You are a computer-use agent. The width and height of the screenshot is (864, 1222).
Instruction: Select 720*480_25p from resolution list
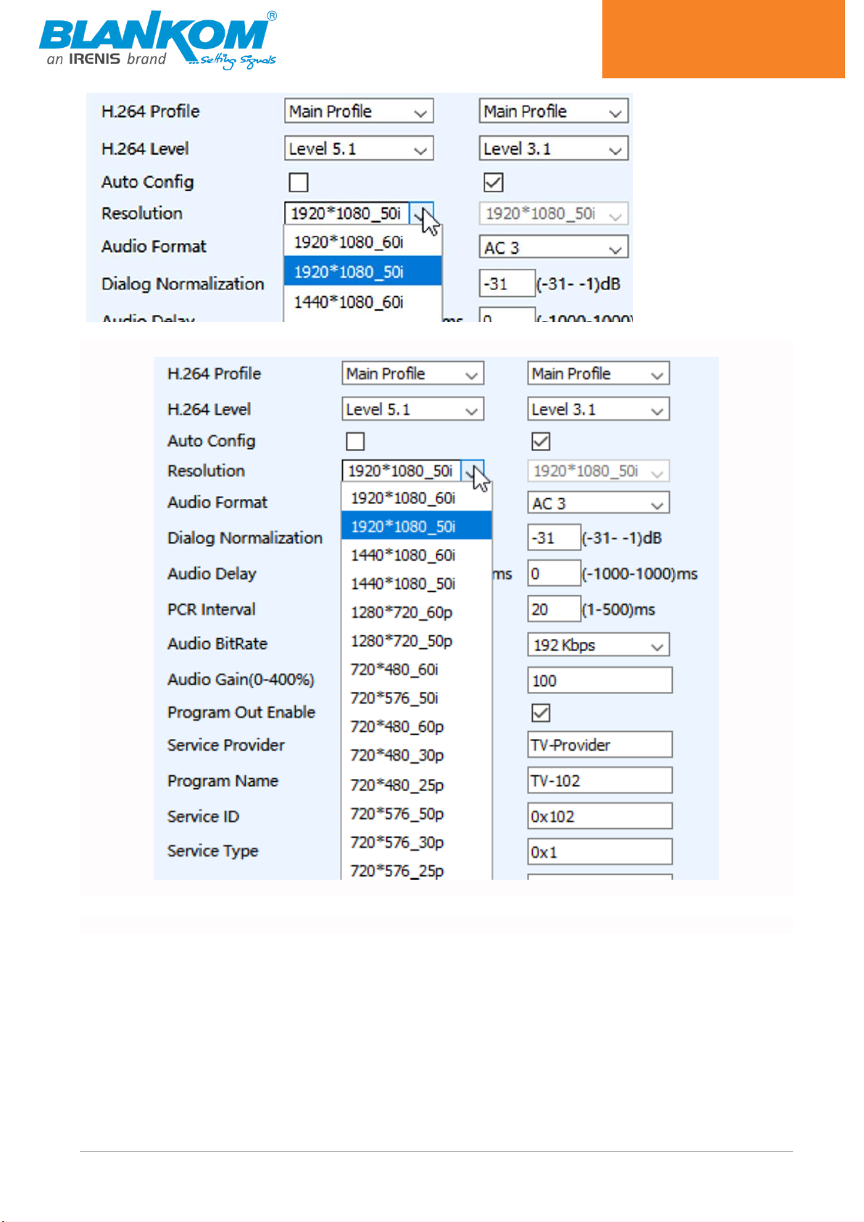417,785
